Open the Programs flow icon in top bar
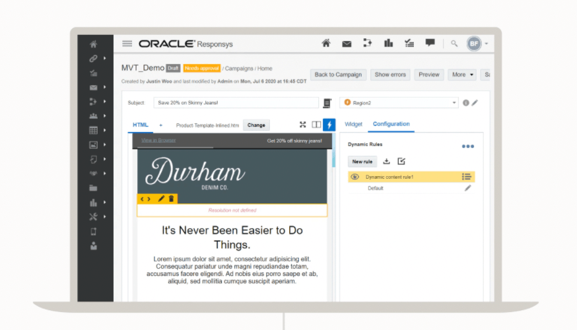This screenshot has width=577, height=330. coord(367,43)
